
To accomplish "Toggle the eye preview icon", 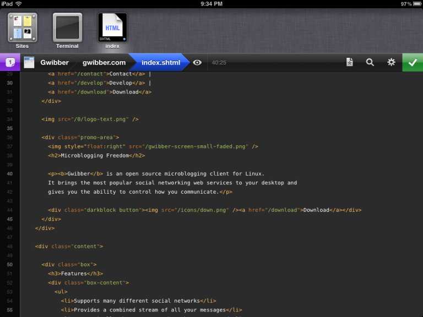I will coord(197,63).
